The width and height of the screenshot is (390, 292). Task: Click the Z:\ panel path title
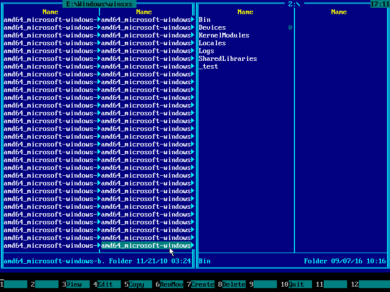[294, 4]
